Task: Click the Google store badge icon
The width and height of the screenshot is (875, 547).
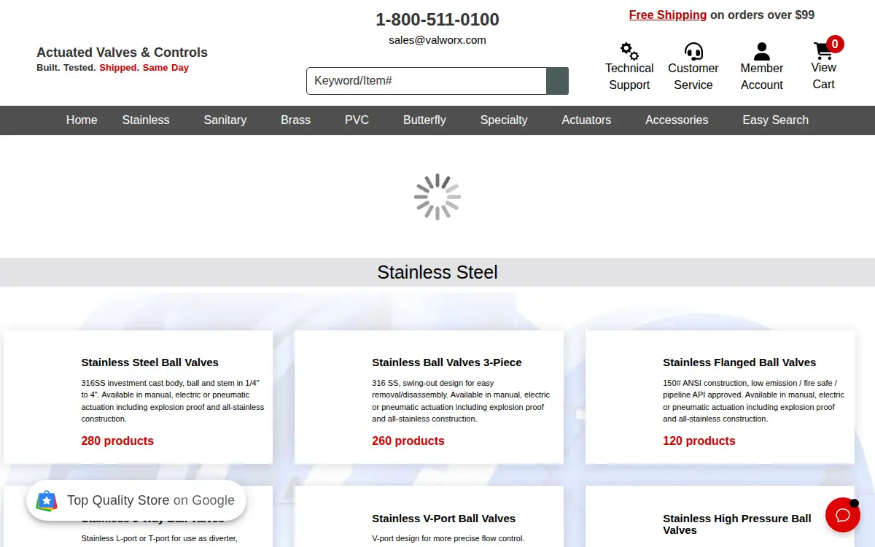Action: tap(47, 500)
